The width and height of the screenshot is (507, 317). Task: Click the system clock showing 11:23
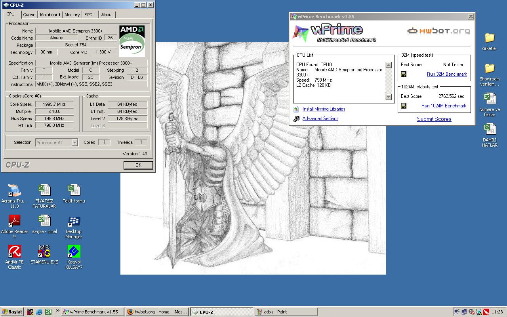(497, 312)
